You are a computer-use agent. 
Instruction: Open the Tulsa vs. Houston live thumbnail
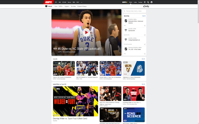(x=64, y=68)
